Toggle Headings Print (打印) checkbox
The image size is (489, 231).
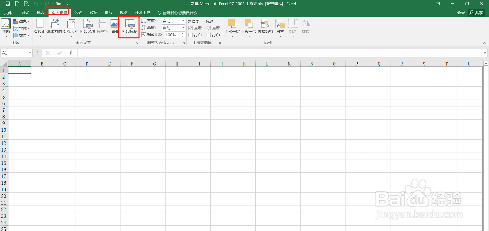[209, 35]
